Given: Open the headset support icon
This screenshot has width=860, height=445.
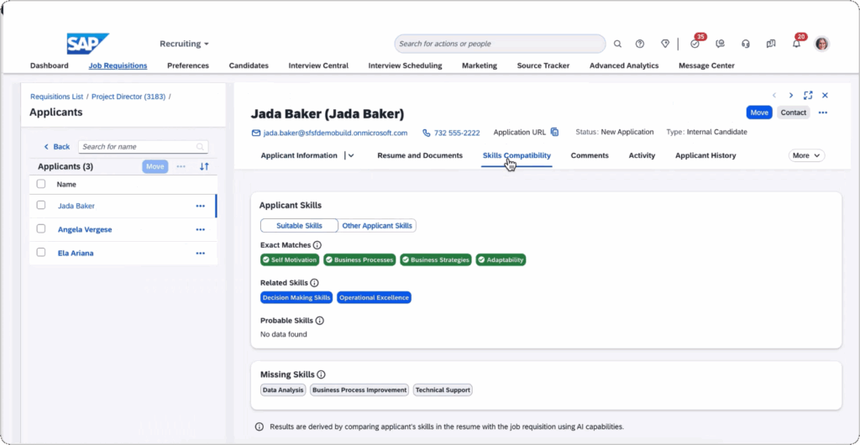Looking at the screenshot, I should point(746,44).
